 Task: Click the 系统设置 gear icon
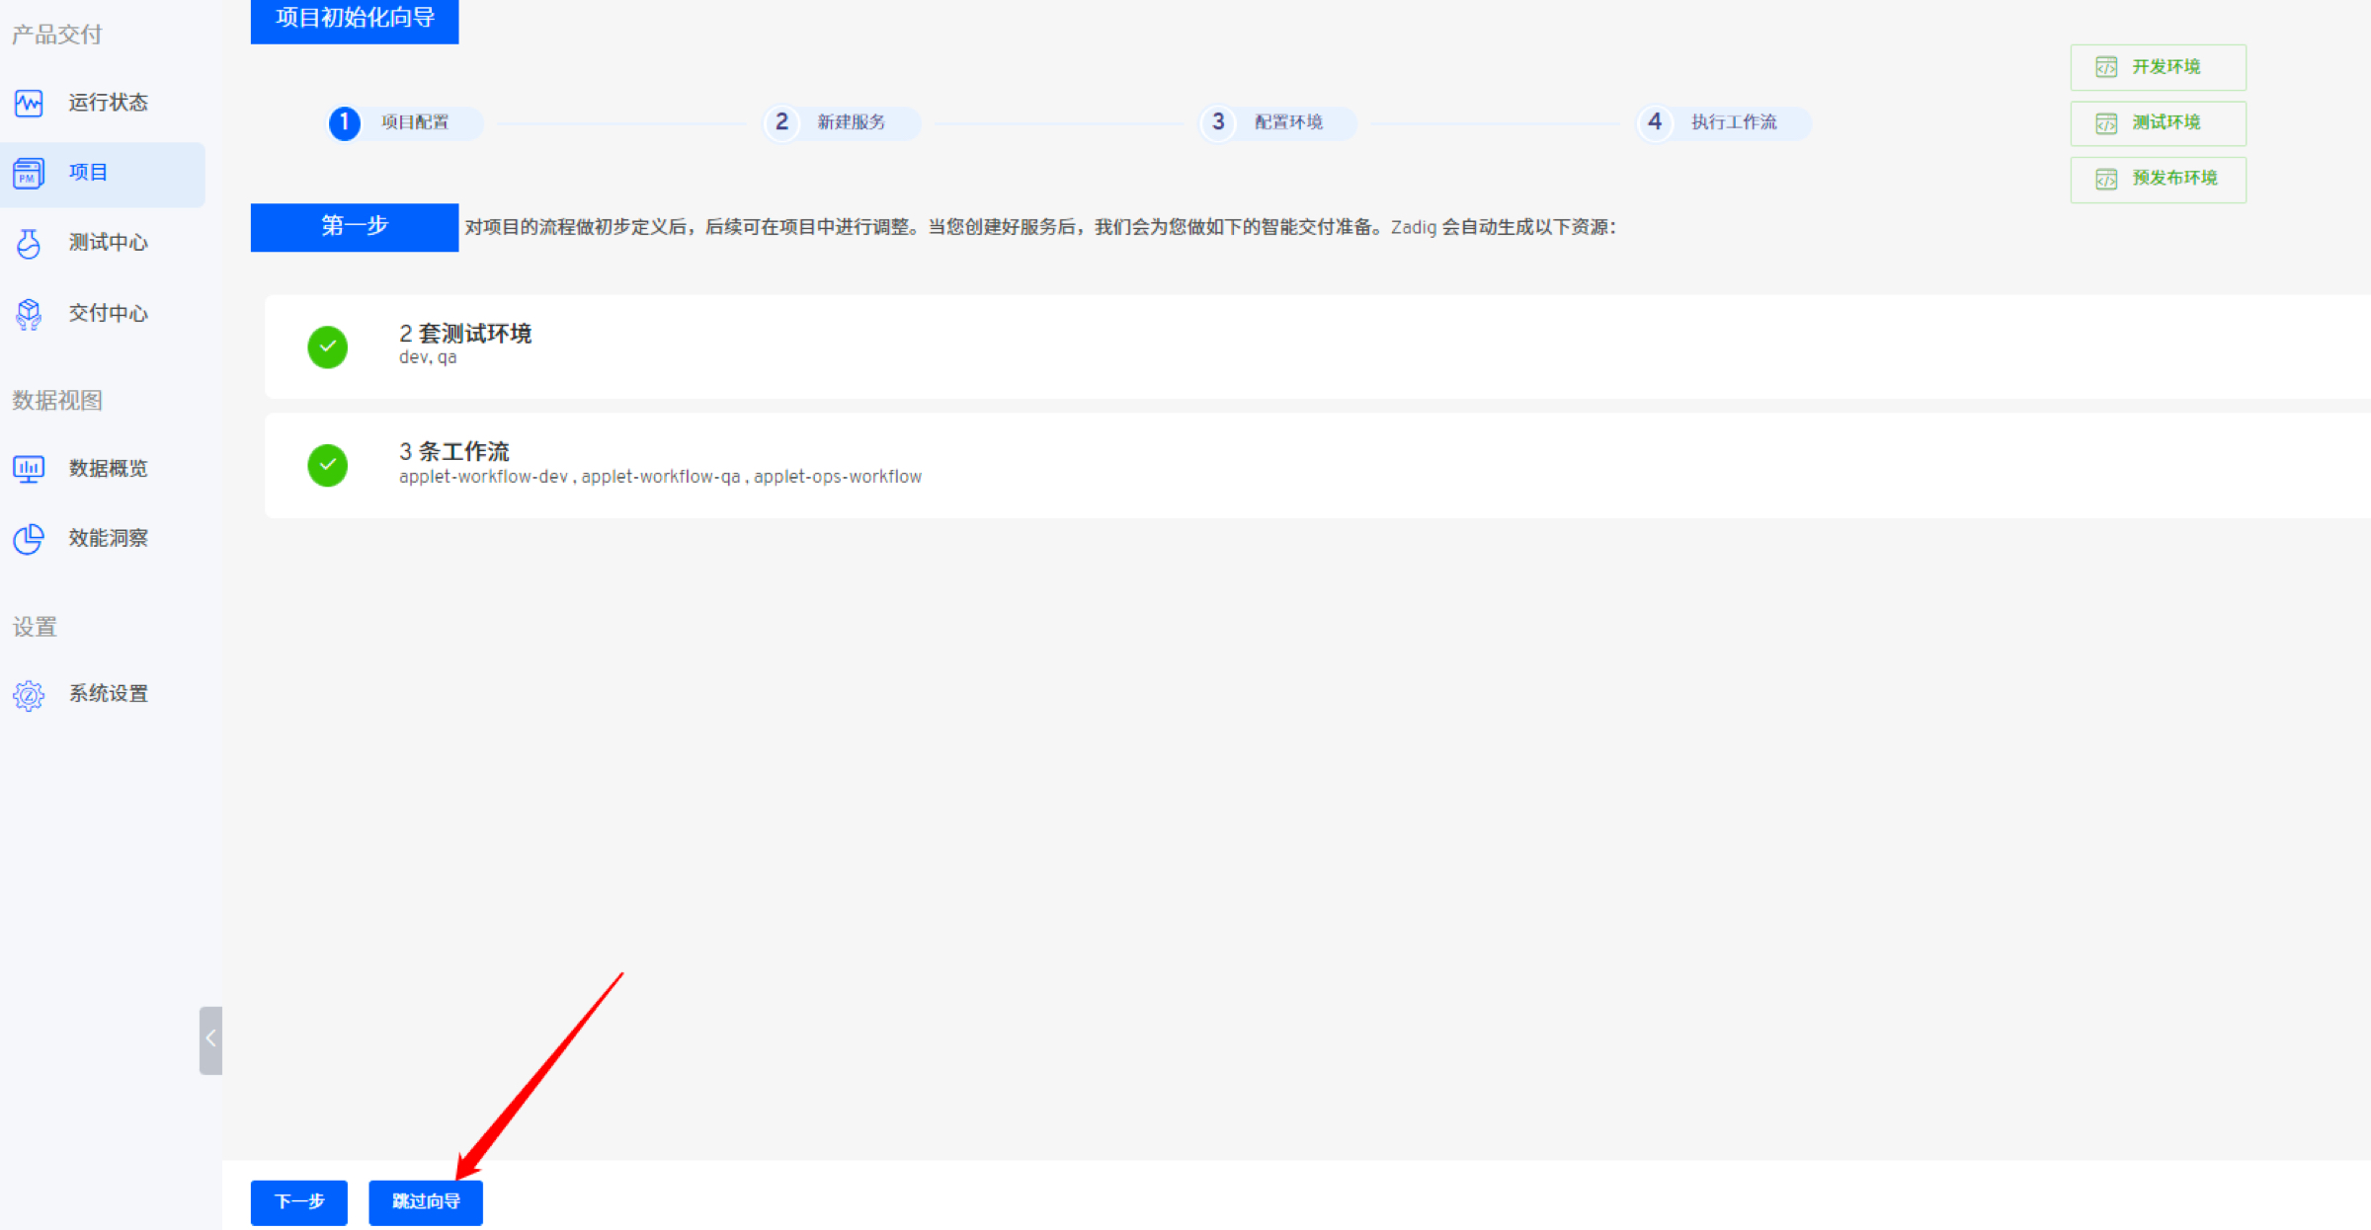(x=29, y=695)
